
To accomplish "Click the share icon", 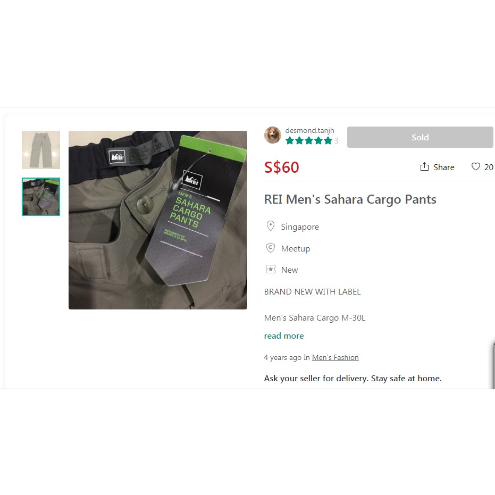I will click(x=424, y=167).
